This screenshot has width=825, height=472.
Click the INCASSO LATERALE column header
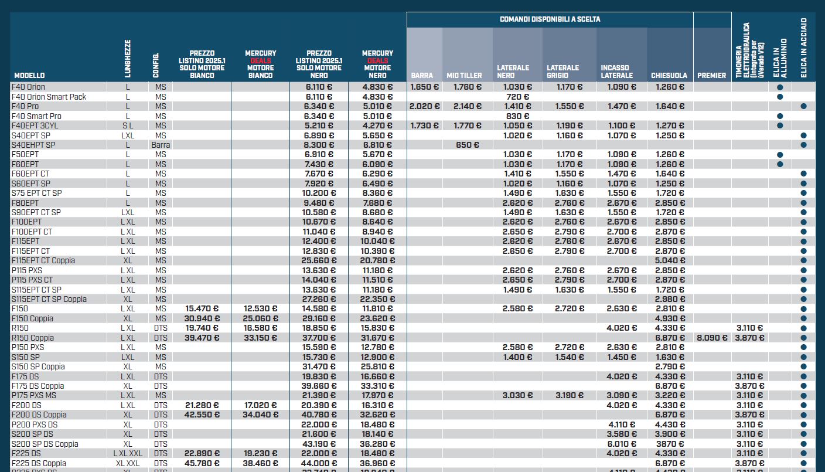[x=616, y=72]
